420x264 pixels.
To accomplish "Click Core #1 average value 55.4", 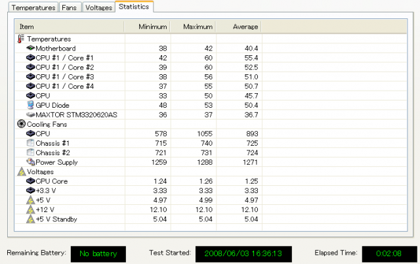I will (x=251, y=58).
